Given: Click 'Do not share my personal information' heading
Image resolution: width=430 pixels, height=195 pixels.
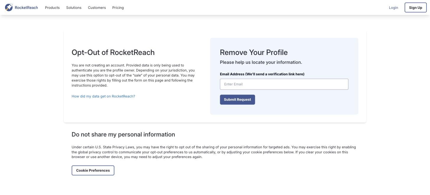Looking at the screenshot, I should coord(123,134).
